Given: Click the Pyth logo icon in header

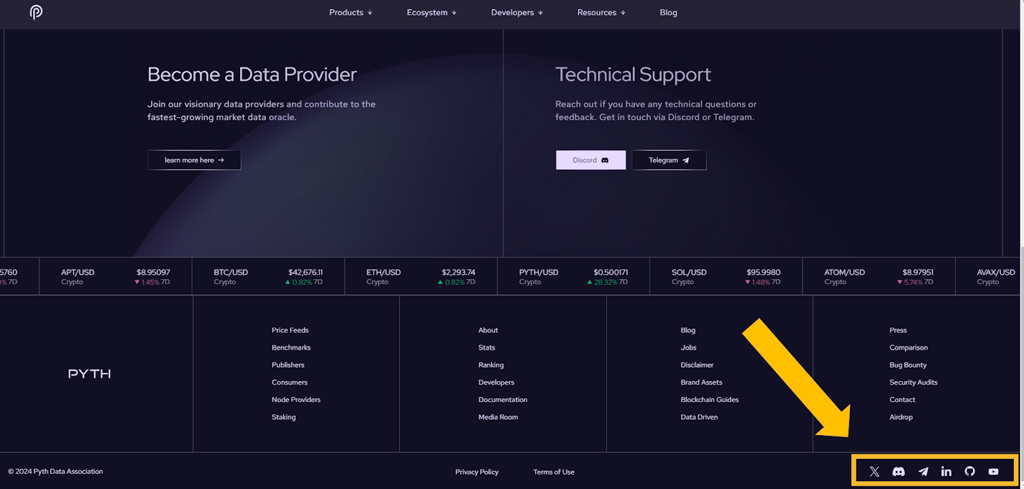Looking at the screenshot, I should [36, 12].
